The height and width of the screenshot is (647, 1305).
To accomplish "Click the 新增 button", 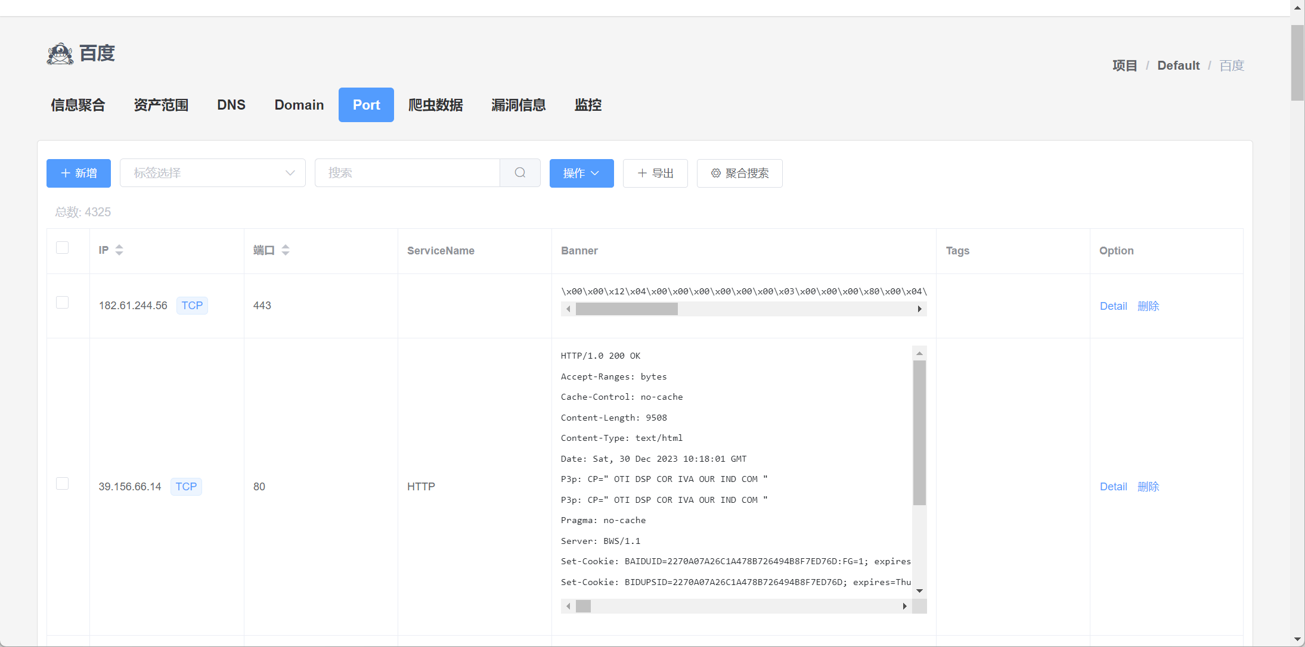I will click(79, 173).
